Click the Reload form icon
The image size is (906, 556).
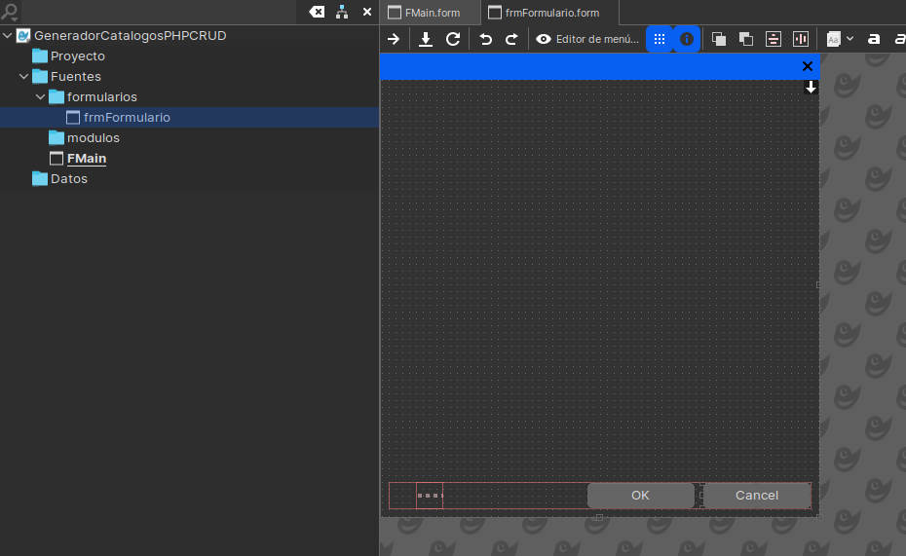pyautogui.click(x=453, y=39)
